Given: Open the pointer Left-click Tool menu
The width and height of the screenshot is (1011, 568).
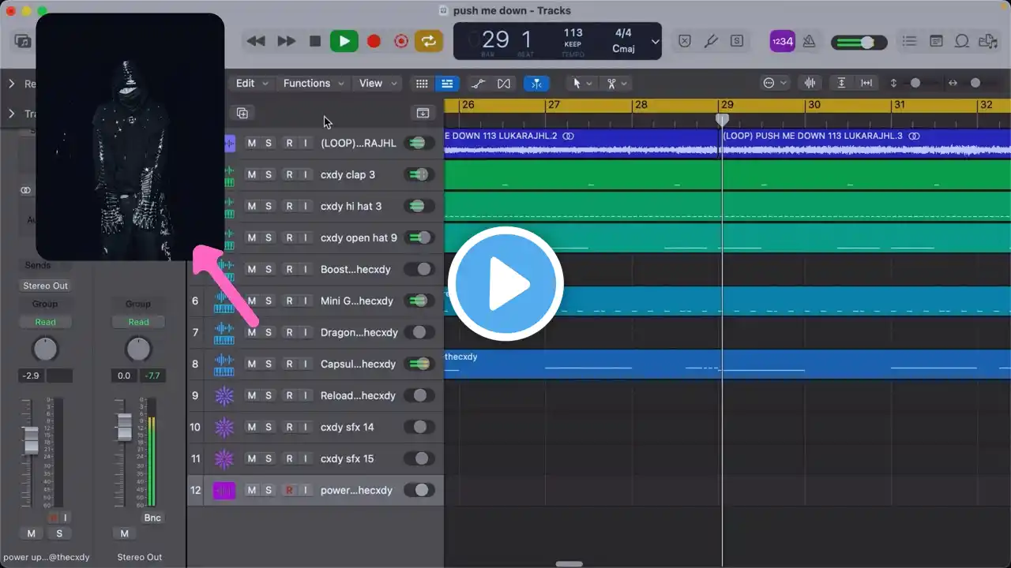Looking at the screenshot, I should click(581, 83).
